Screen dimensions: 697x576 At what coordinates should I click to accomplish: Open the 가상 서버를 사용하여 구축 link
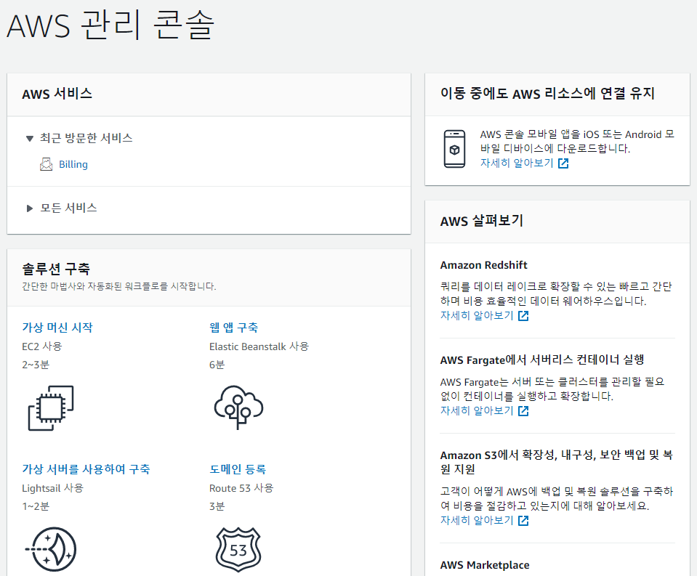pyautogui.click(x=86, y=469)
